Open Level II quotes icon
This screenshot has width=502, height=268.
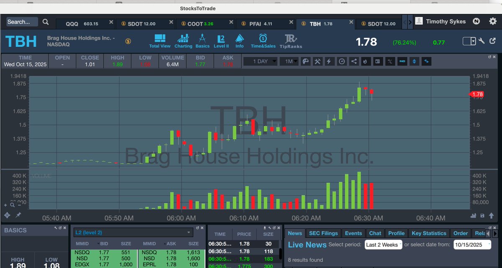[221, 41]
